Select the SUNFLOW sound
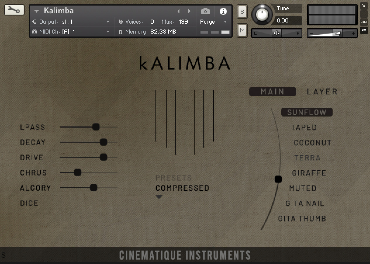The width and height of the screenshot is (370, 264). tap(307, 112)
